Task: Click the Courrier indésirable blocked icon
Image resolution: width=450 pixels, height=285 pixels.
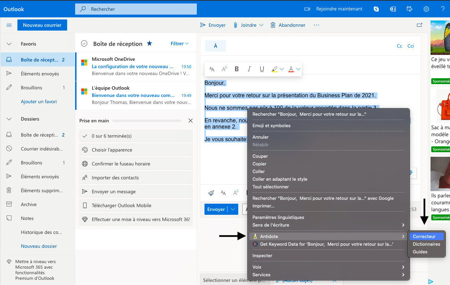Action: pyautogui.click(x=9, y=149)
